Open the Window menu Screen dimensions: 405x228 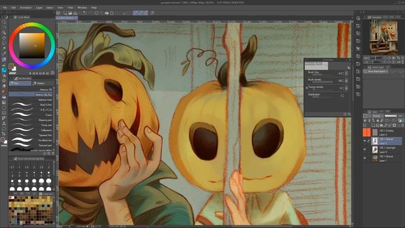pyautogui.click(x=82, y=8)
